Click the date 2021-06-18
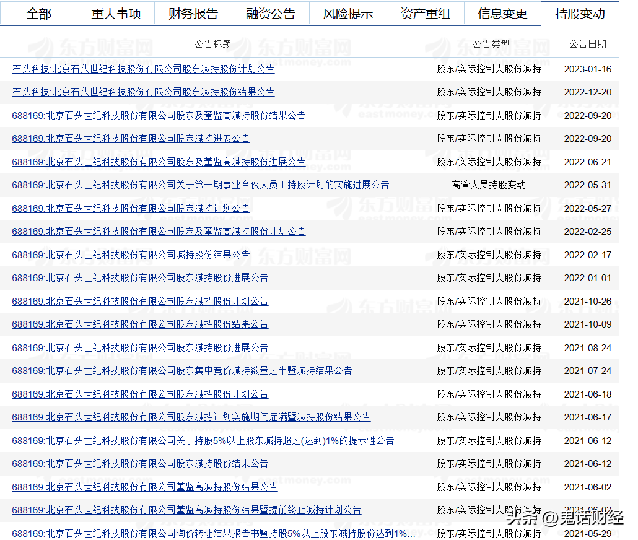 click(x=588, y=394)
